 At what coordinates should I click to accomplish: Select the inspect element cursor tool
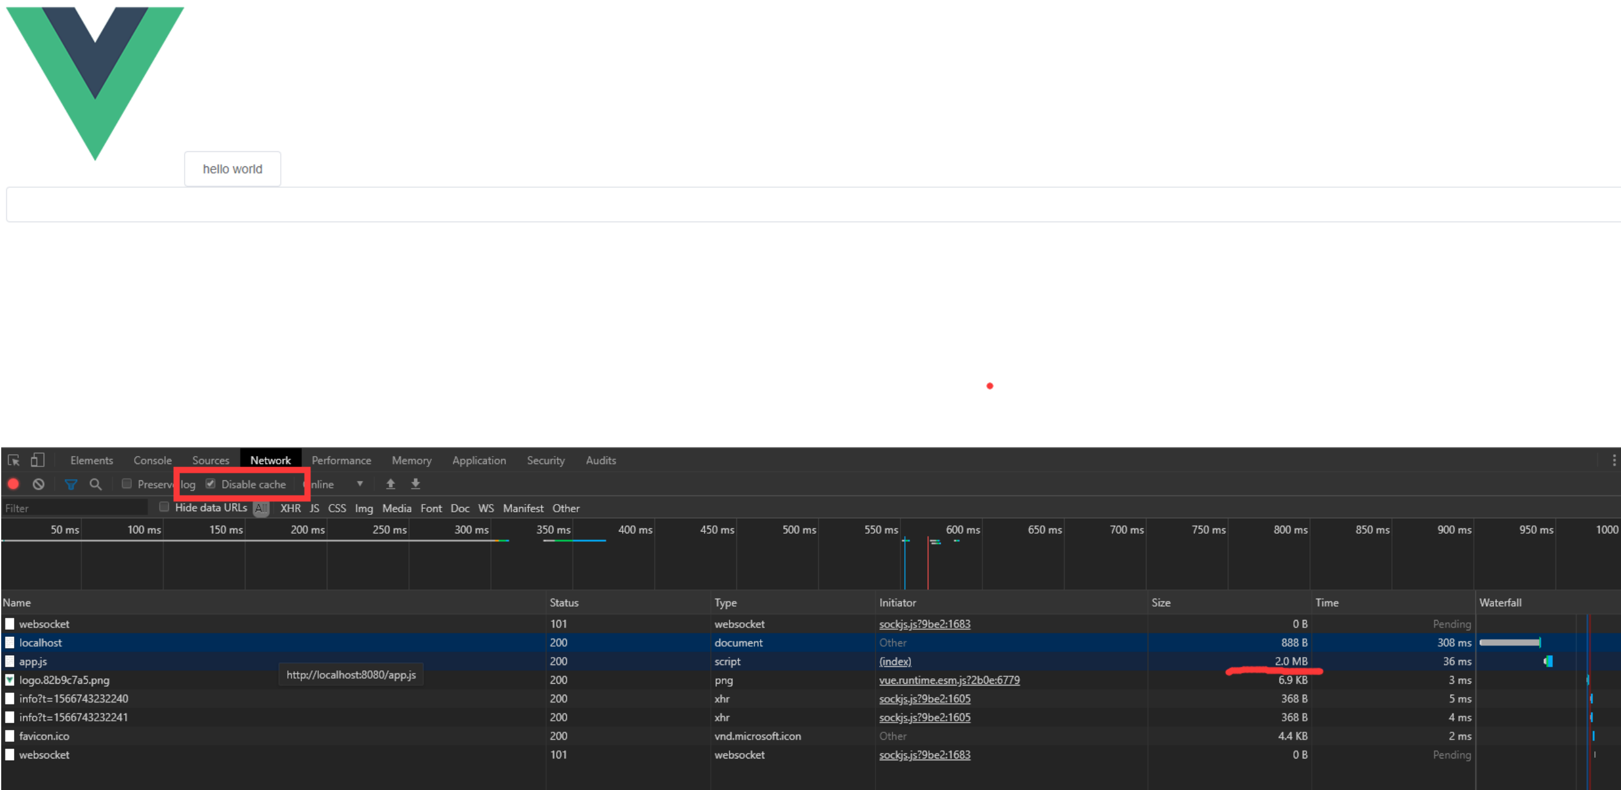pyautogui.click(x=14, y=460)
